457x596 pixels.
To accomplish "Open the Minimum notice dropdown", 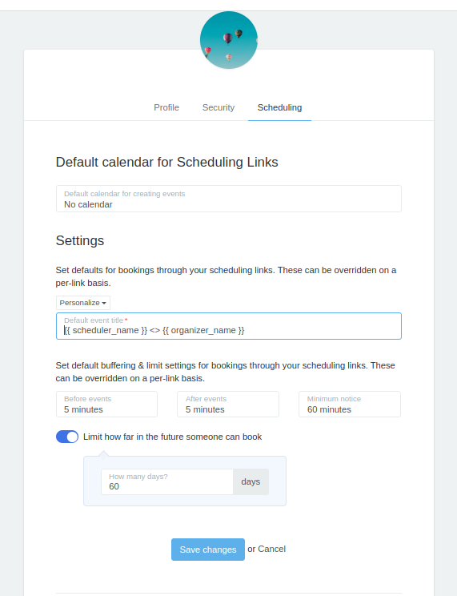I will (x=350, y=405).
